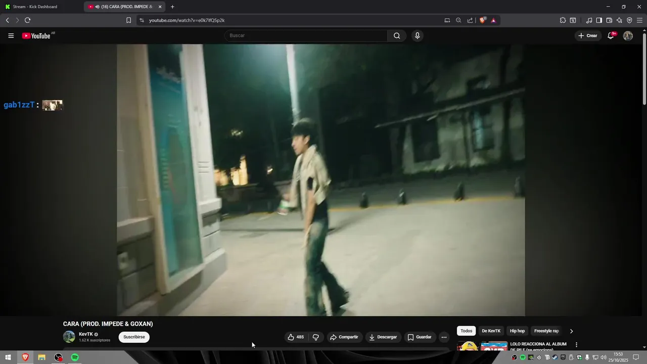Select the De KevTK filter chip
This screenshot has width=647, height=364.
click(491, 331)
